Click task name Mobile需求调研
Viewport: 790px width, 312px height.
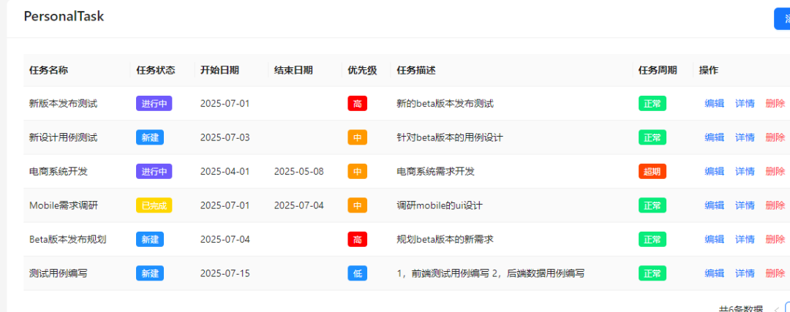pos(64,205)
